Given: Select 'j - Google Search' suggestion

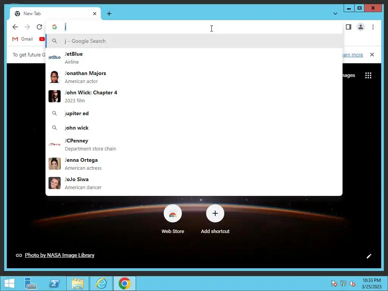Looking at the screenshot, I should coord(194,41).
